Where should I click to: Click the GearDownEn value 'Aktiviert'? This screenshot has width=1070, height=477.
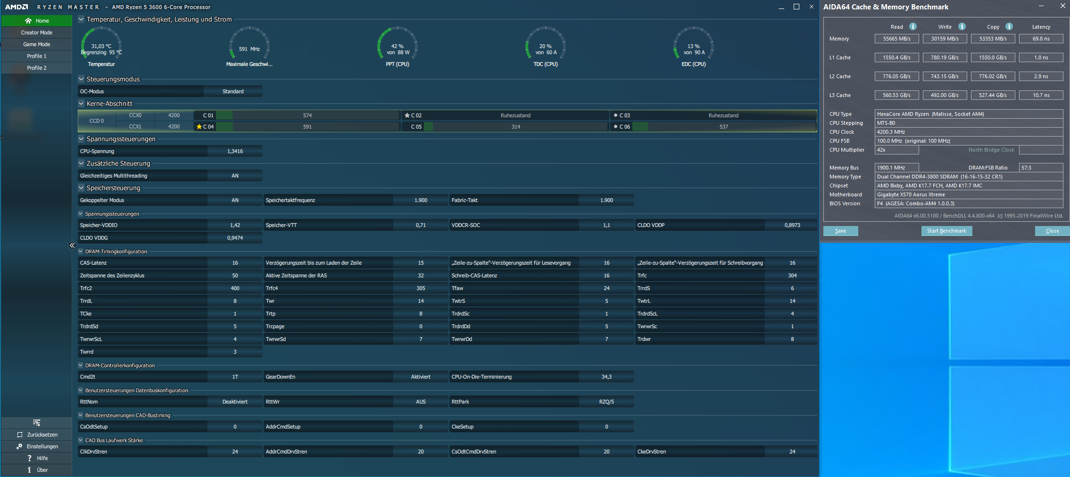[x=421, y=377]
